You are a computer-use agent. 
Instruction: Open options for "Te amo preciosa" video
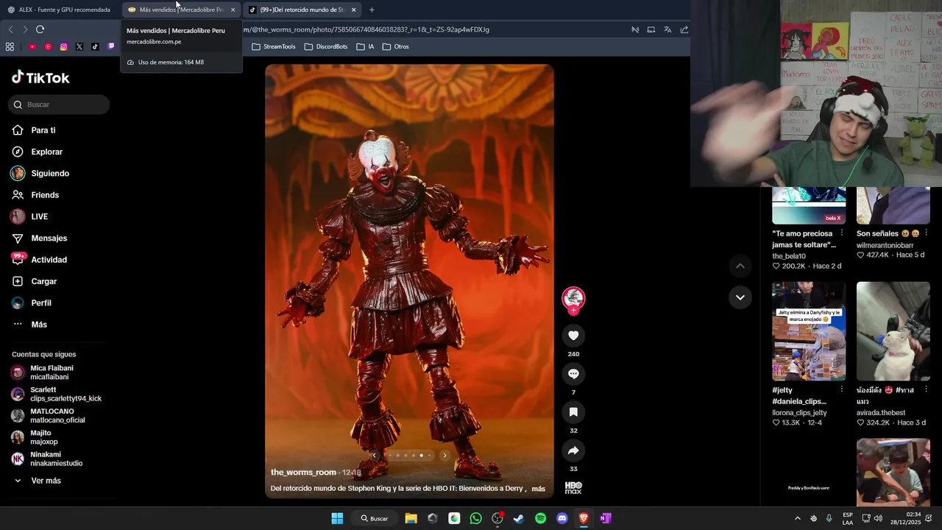(842, 233)
